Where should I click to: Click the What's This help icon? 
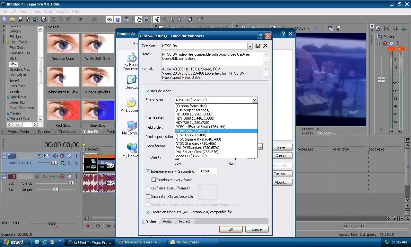[x=200, y=19]
